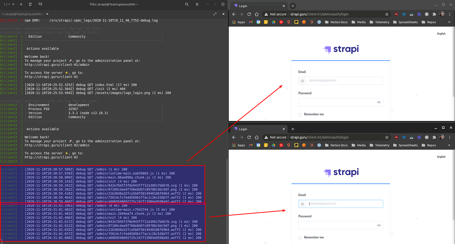The width and height of the screenshot is (455, 244).
Task: Show password with the eye toggle
Action: [x=379, y=102]
